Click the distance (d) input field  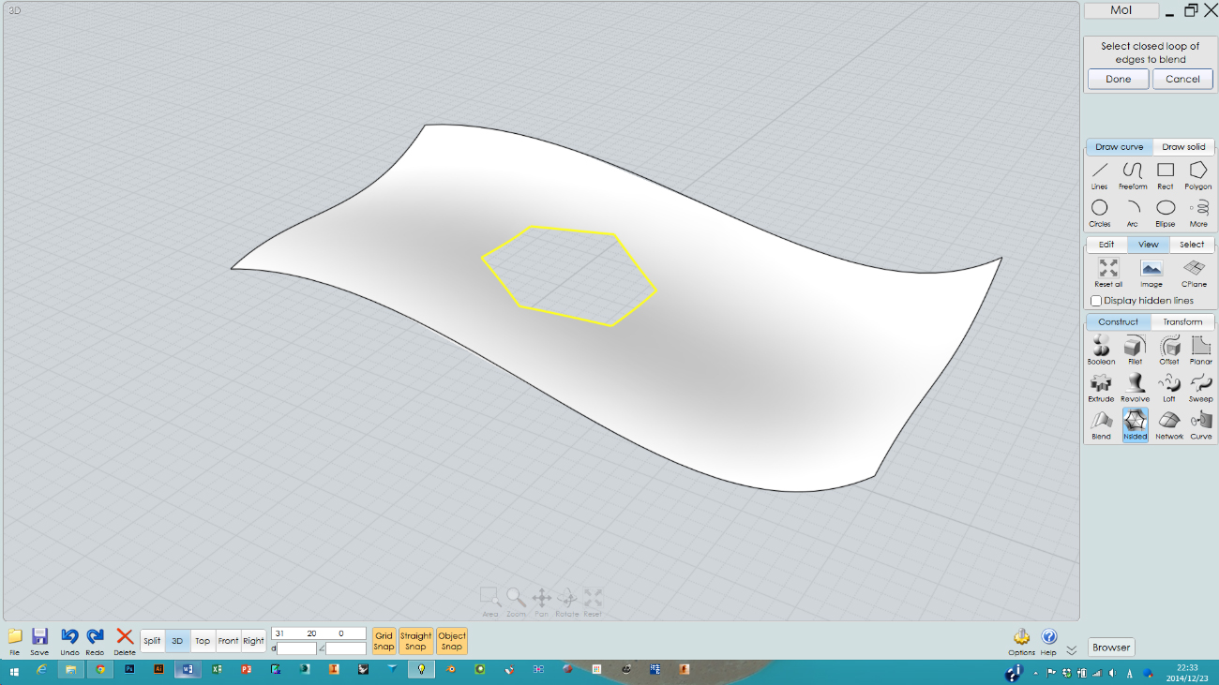[x=296, y=648]
